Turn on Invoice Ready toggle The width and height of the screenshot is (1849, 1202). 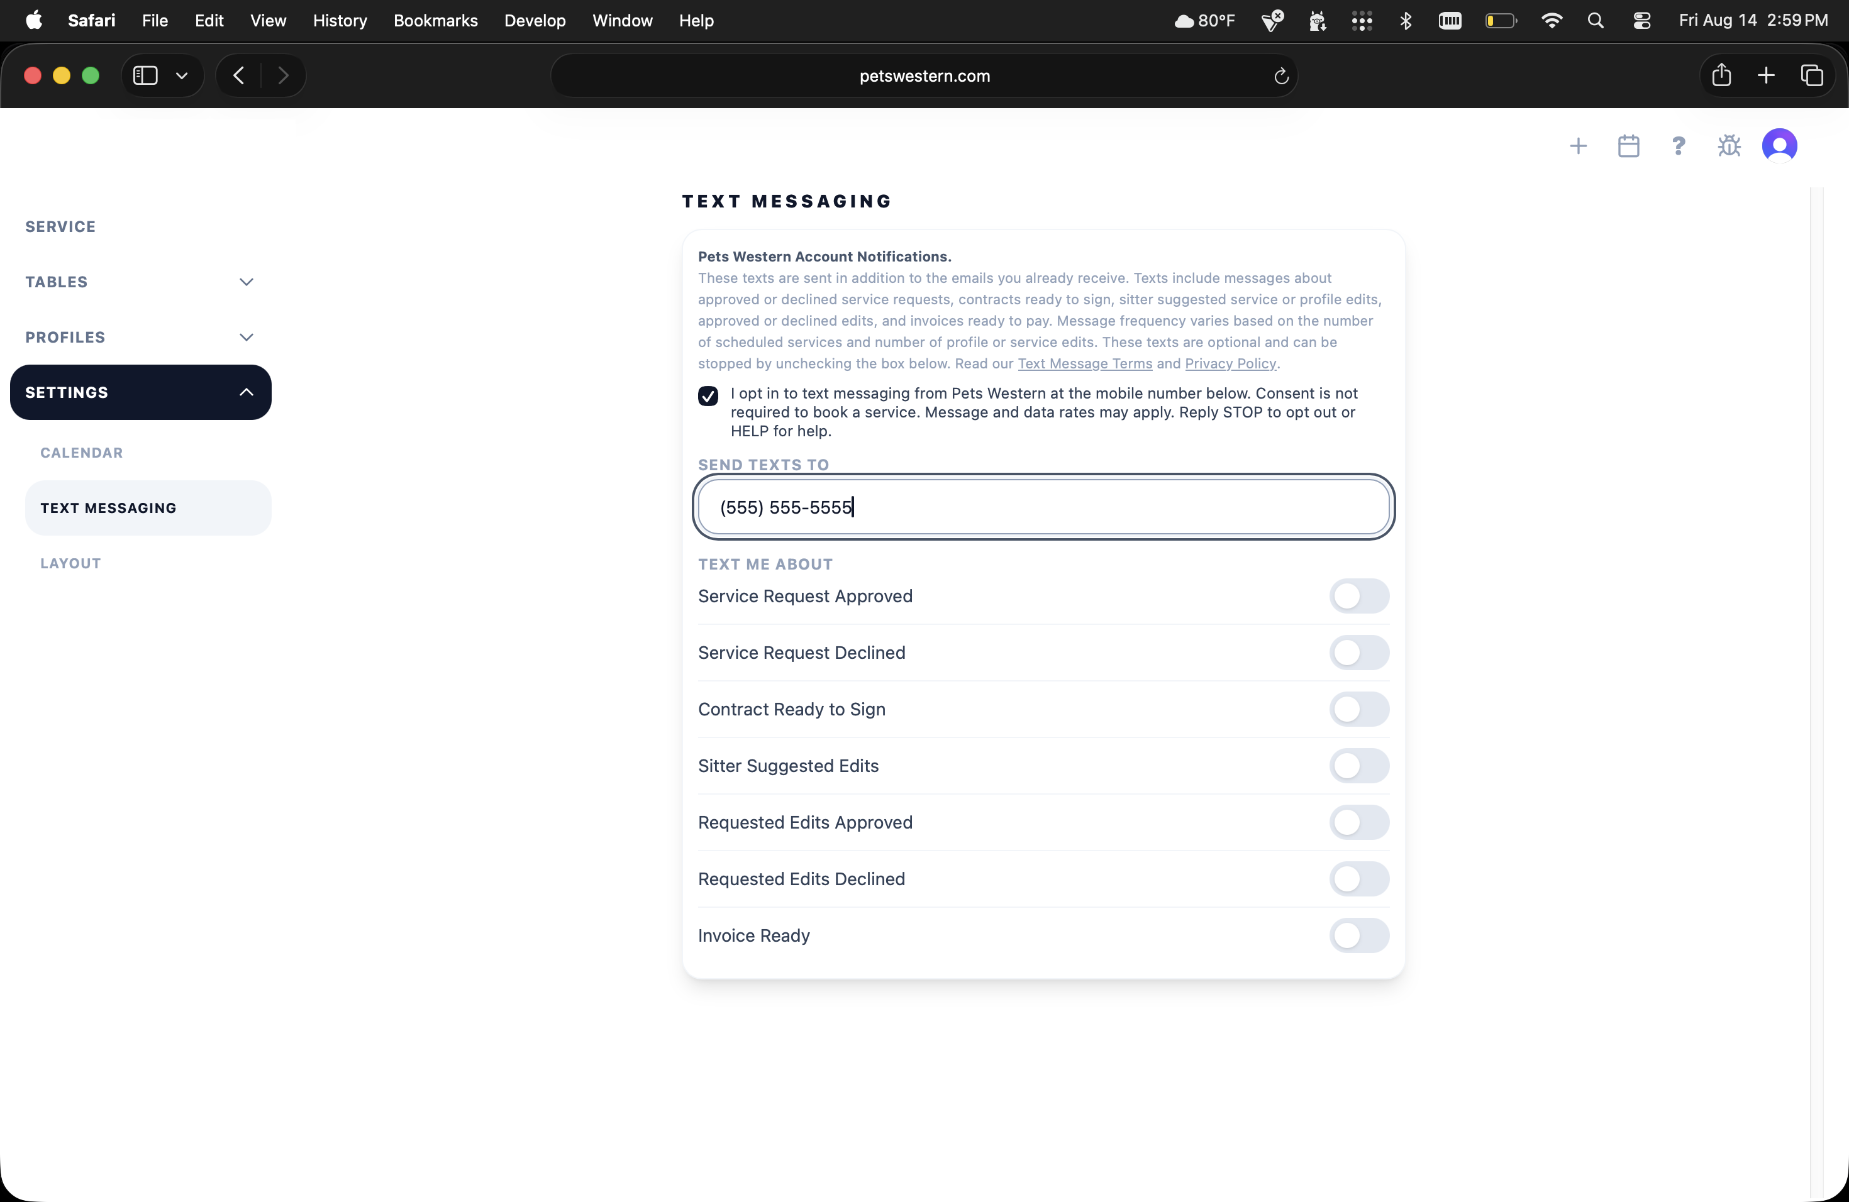(x=1359, y=935)
